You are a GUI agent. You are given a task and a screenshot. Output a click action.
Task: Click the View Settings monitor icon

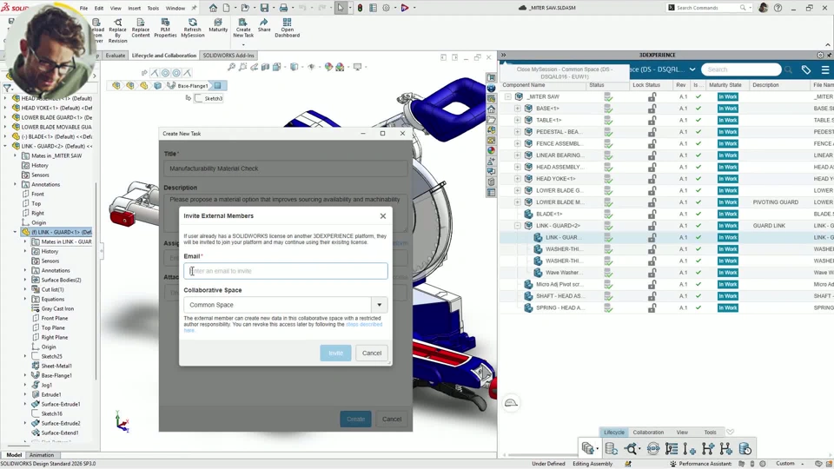click(357, 67)
